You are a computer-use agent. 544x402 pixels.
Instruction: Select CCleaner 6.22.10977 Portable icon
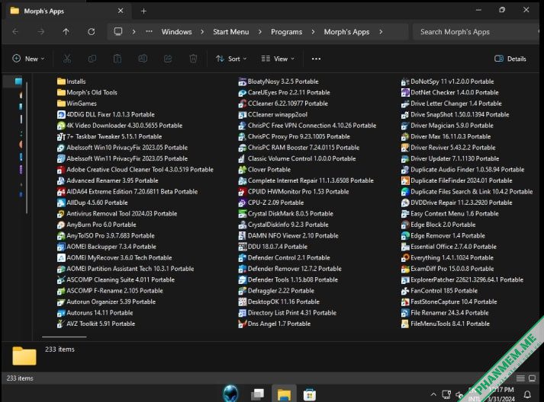242,104
